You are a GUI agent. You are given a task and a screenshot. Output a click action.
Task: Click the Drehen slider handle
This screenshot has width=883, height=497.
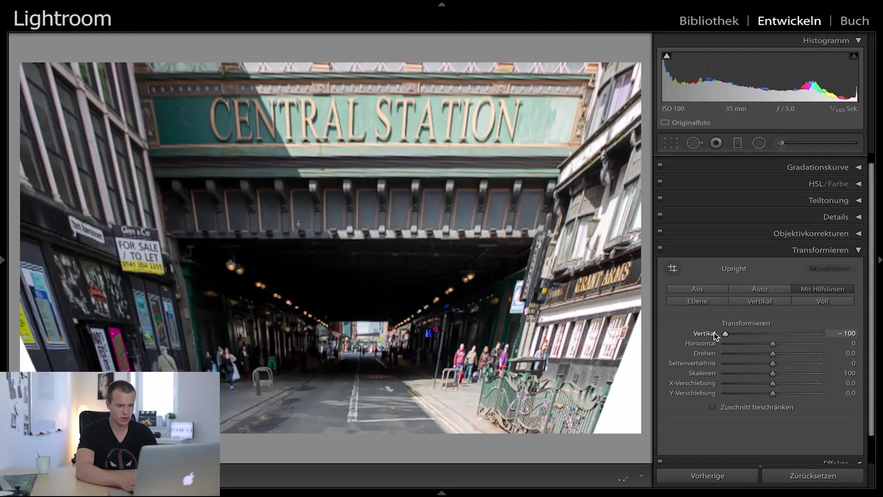click(773, 353)
